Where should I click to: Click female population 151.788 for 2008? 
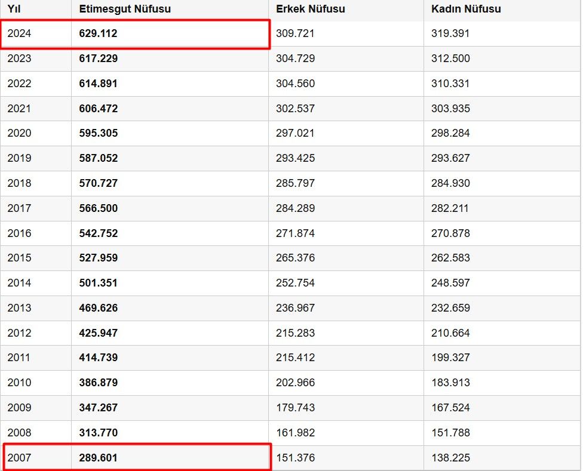[x=450, y=433]
